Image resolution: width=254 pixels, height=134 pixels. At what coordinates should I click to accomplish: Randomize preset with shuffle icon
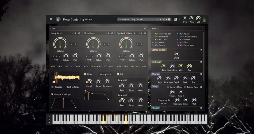[x=163, y=19]
